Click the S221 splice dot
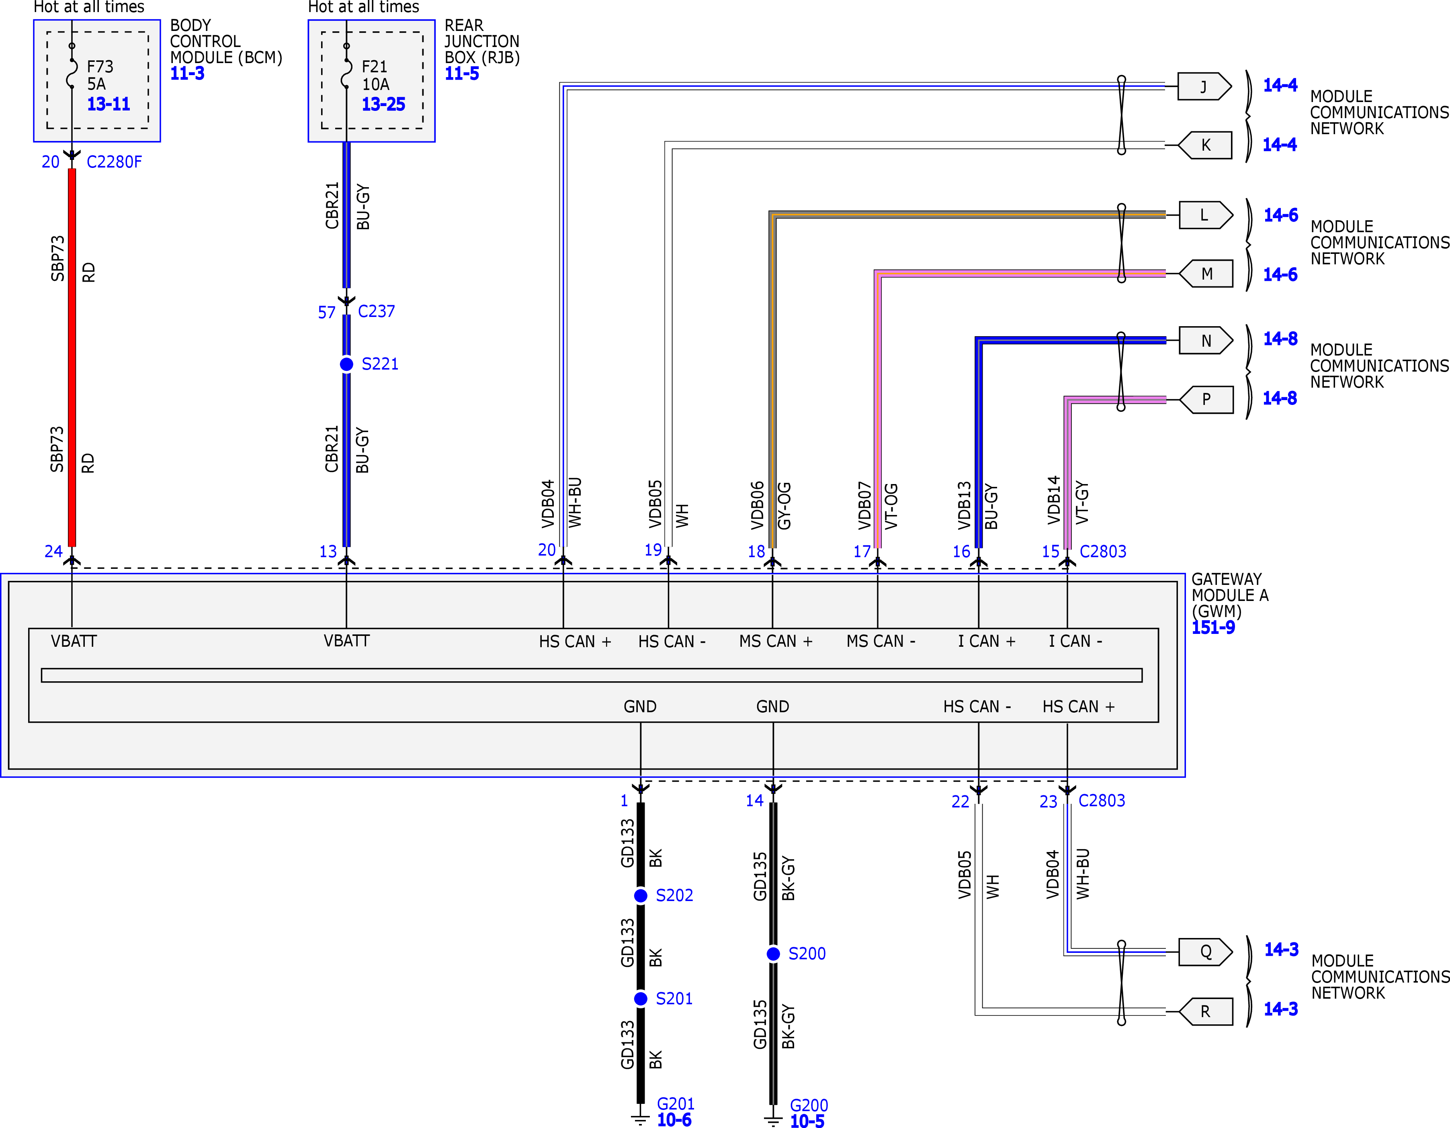The image size is (1450, 1128). [x=346, y=364]
